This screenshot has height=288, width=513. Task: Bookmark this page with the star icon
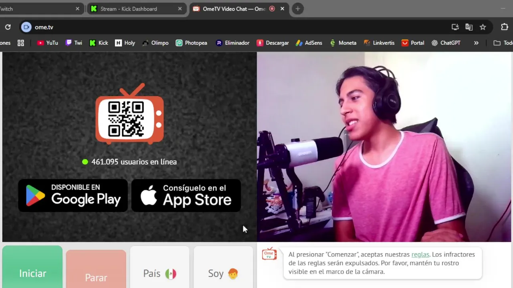(483, 27)
